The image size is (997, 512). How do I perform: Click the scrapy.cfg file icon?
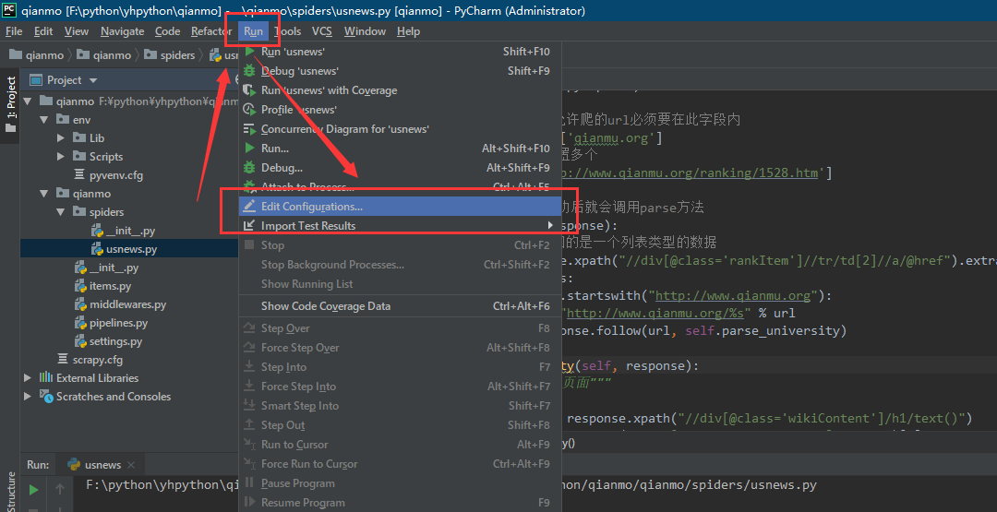click(63, 360)
